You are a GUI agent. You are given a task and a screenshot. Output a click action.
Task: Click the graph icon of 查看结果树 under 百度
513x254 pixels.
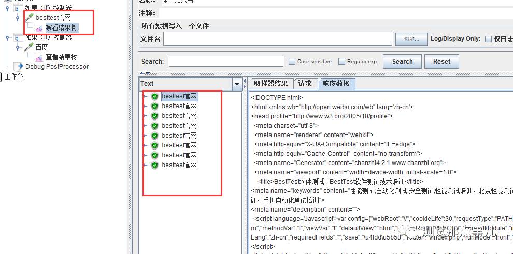(x=39, y=57)
